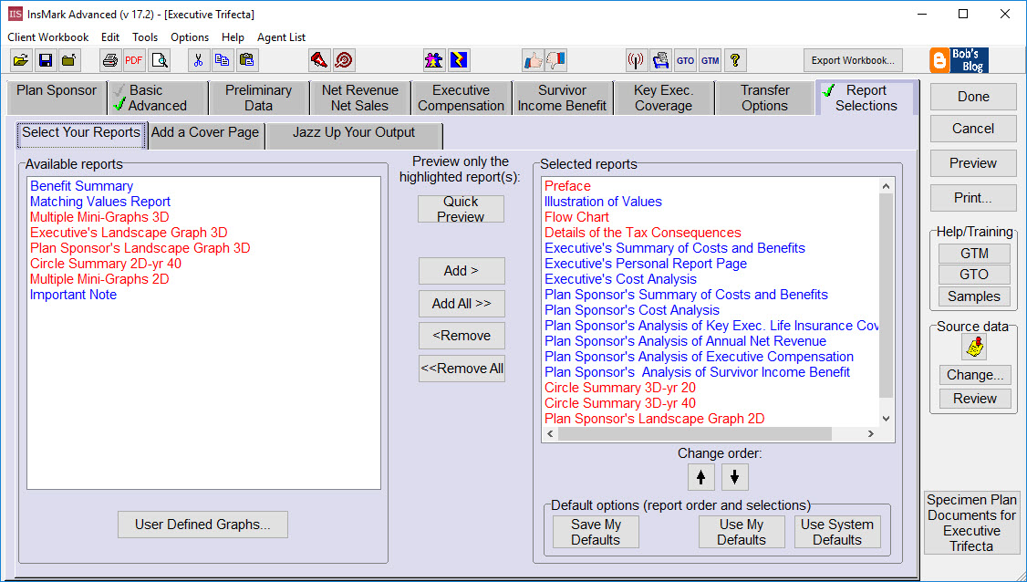Click the PDF toolbar icon
1027x582 pixels.
pos(133,59)
